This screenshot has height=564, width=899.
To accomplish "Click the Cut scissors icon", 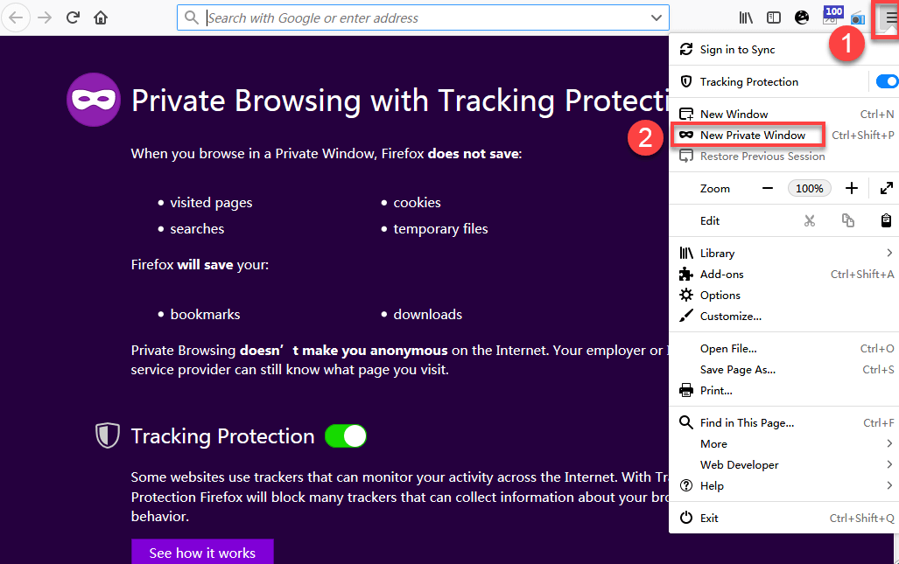I will point(809,220).
